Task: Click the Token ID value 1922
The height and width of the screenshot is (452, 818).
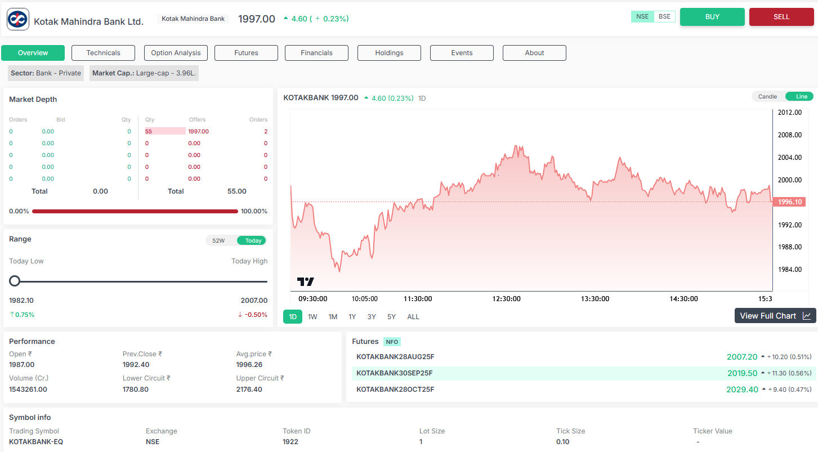Action: click(290, 442)
